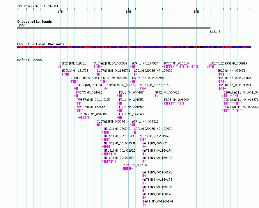This screenshot has width=259, height=208.
Task: Select MTUS1|NM_001001925 transcript
Action: point(120,150)
